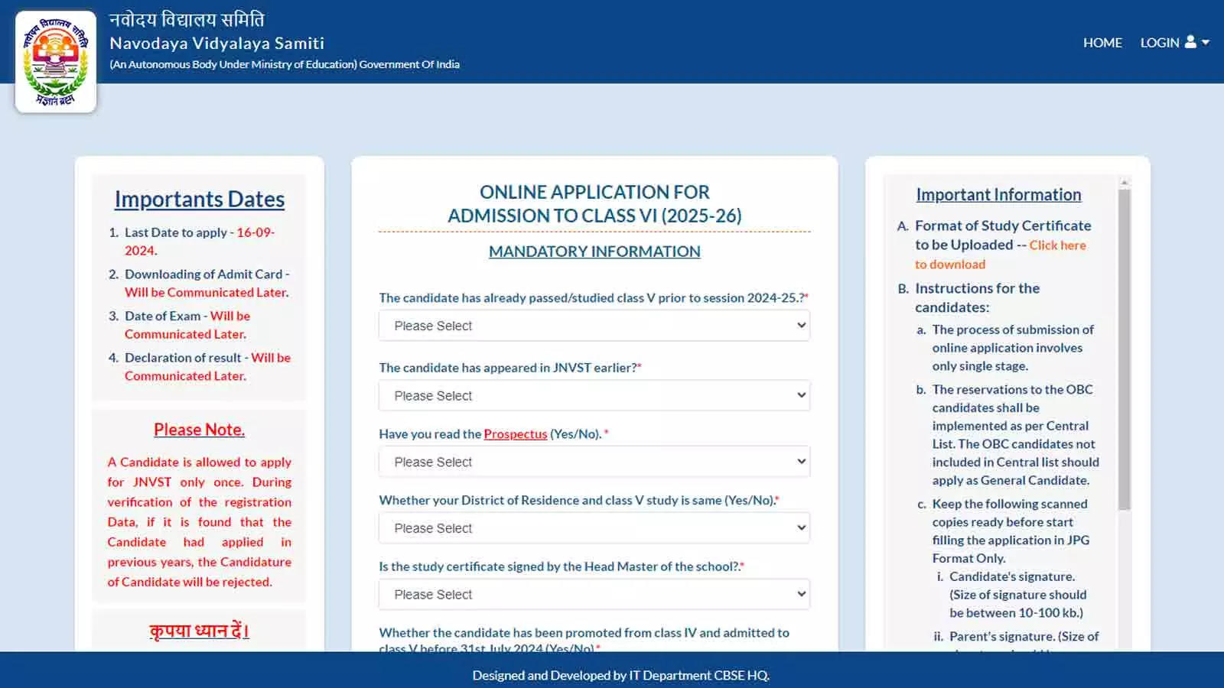This screenshot has width=1224, height=688.
Task: Click the scroll-up arrow of information panel
Action: coord(1124,182)
